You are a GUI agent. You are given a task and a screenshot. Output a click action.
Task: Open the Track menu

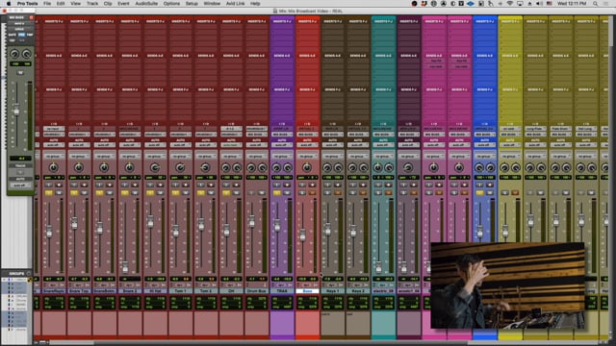[x=92, y=4]
